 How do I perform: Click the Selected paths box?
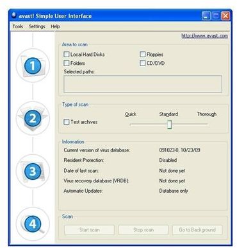click(143, 84)
